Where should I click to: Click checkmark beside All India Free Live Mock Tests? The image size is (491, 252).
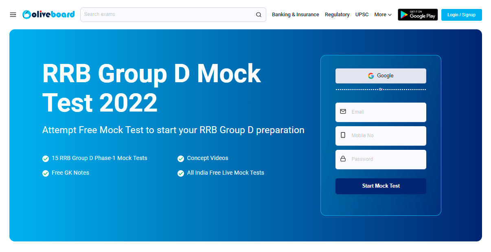[x=181, y=173]
